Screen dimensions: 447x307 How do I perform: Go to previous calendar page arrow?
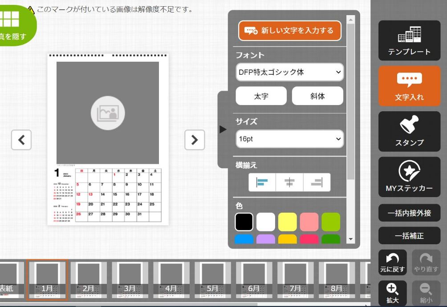click(x=21, y=140)
